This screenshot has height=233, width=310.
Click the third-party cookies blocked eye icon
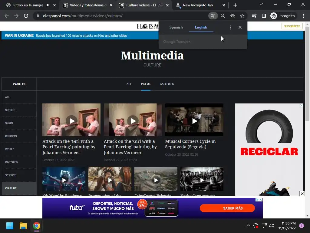(x=232, y=16)
